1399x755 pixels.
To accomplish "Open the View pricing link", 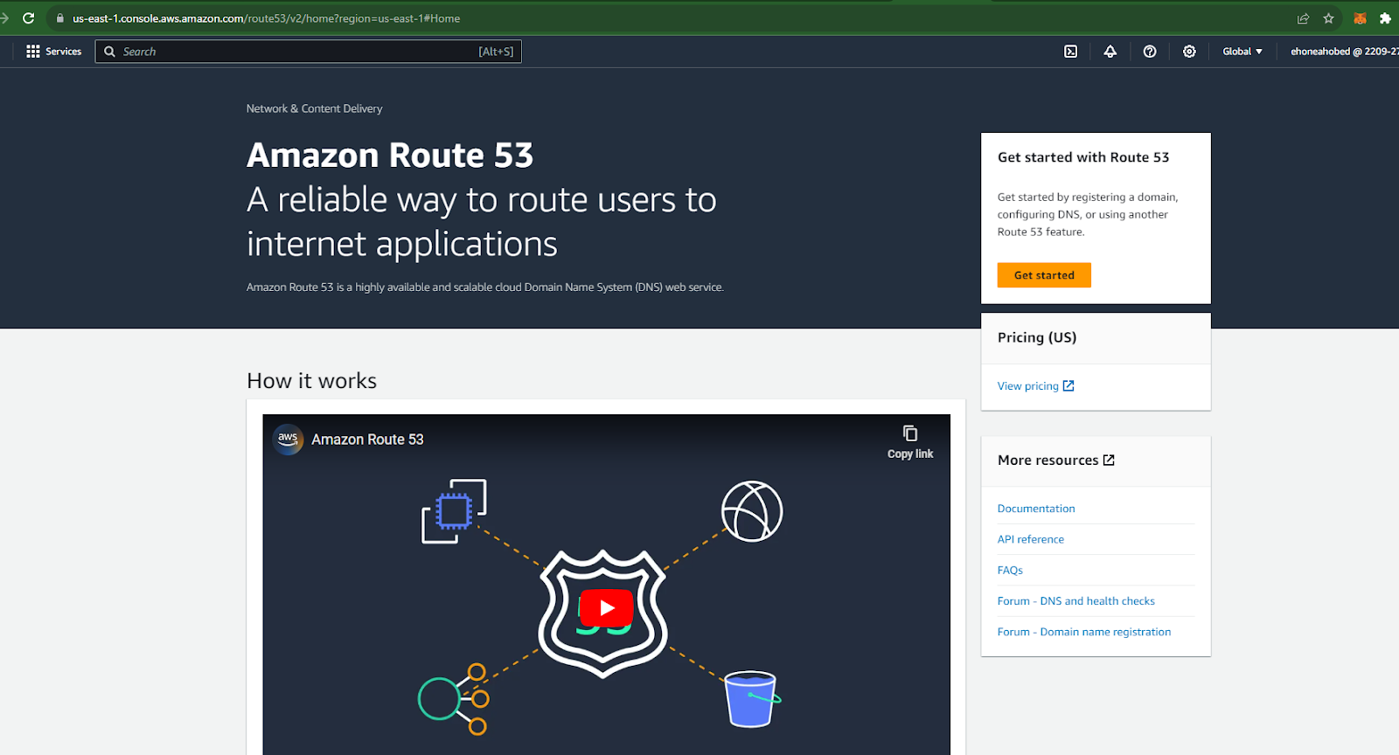I will coord(1035,386).
